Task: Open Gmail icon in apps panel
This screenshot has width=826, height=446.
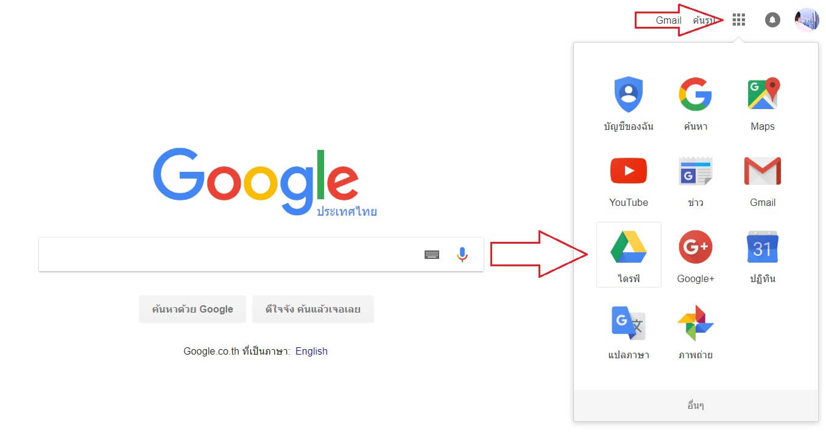Action: coord(763,171)
